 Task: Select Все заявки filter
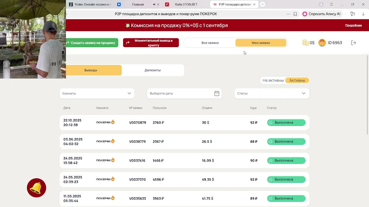pos(210,43)
